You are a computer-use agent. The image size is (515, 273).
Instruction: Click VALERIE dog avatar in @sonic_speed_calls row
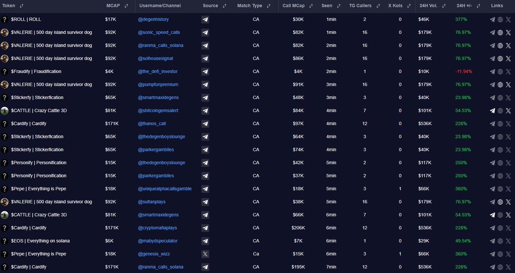point(5,33)
